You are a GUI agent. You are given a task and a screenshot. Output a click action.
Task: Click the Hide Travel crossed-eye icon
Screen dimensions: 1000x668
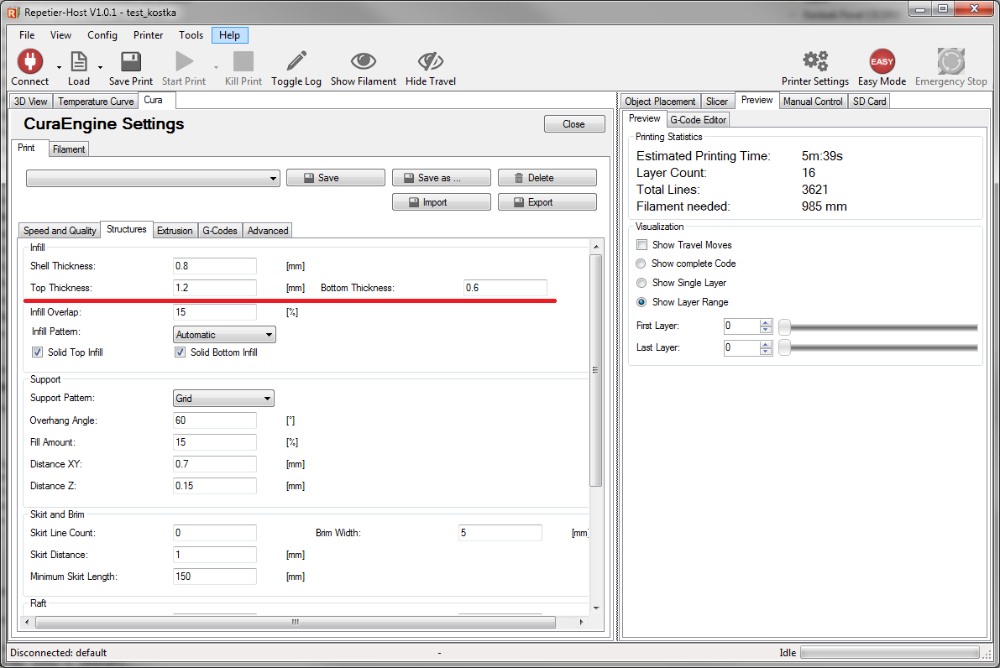(430, 61)
